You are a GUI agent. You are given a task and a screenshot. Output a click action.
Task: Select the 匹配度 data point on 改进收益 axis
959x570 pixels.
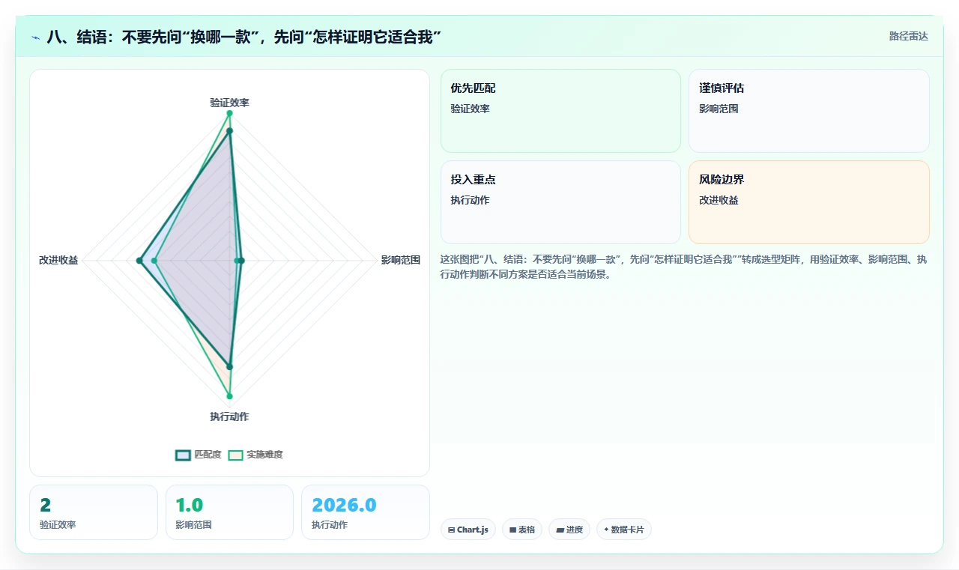(139, 261)
